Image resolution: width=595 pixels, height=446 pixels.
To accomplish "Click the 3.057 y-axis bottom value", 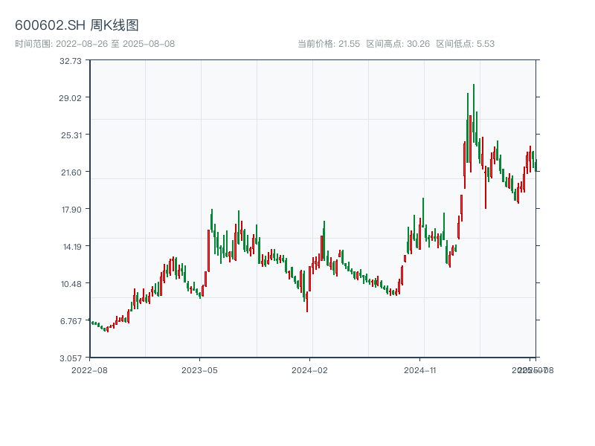I will tap(71, 358).
